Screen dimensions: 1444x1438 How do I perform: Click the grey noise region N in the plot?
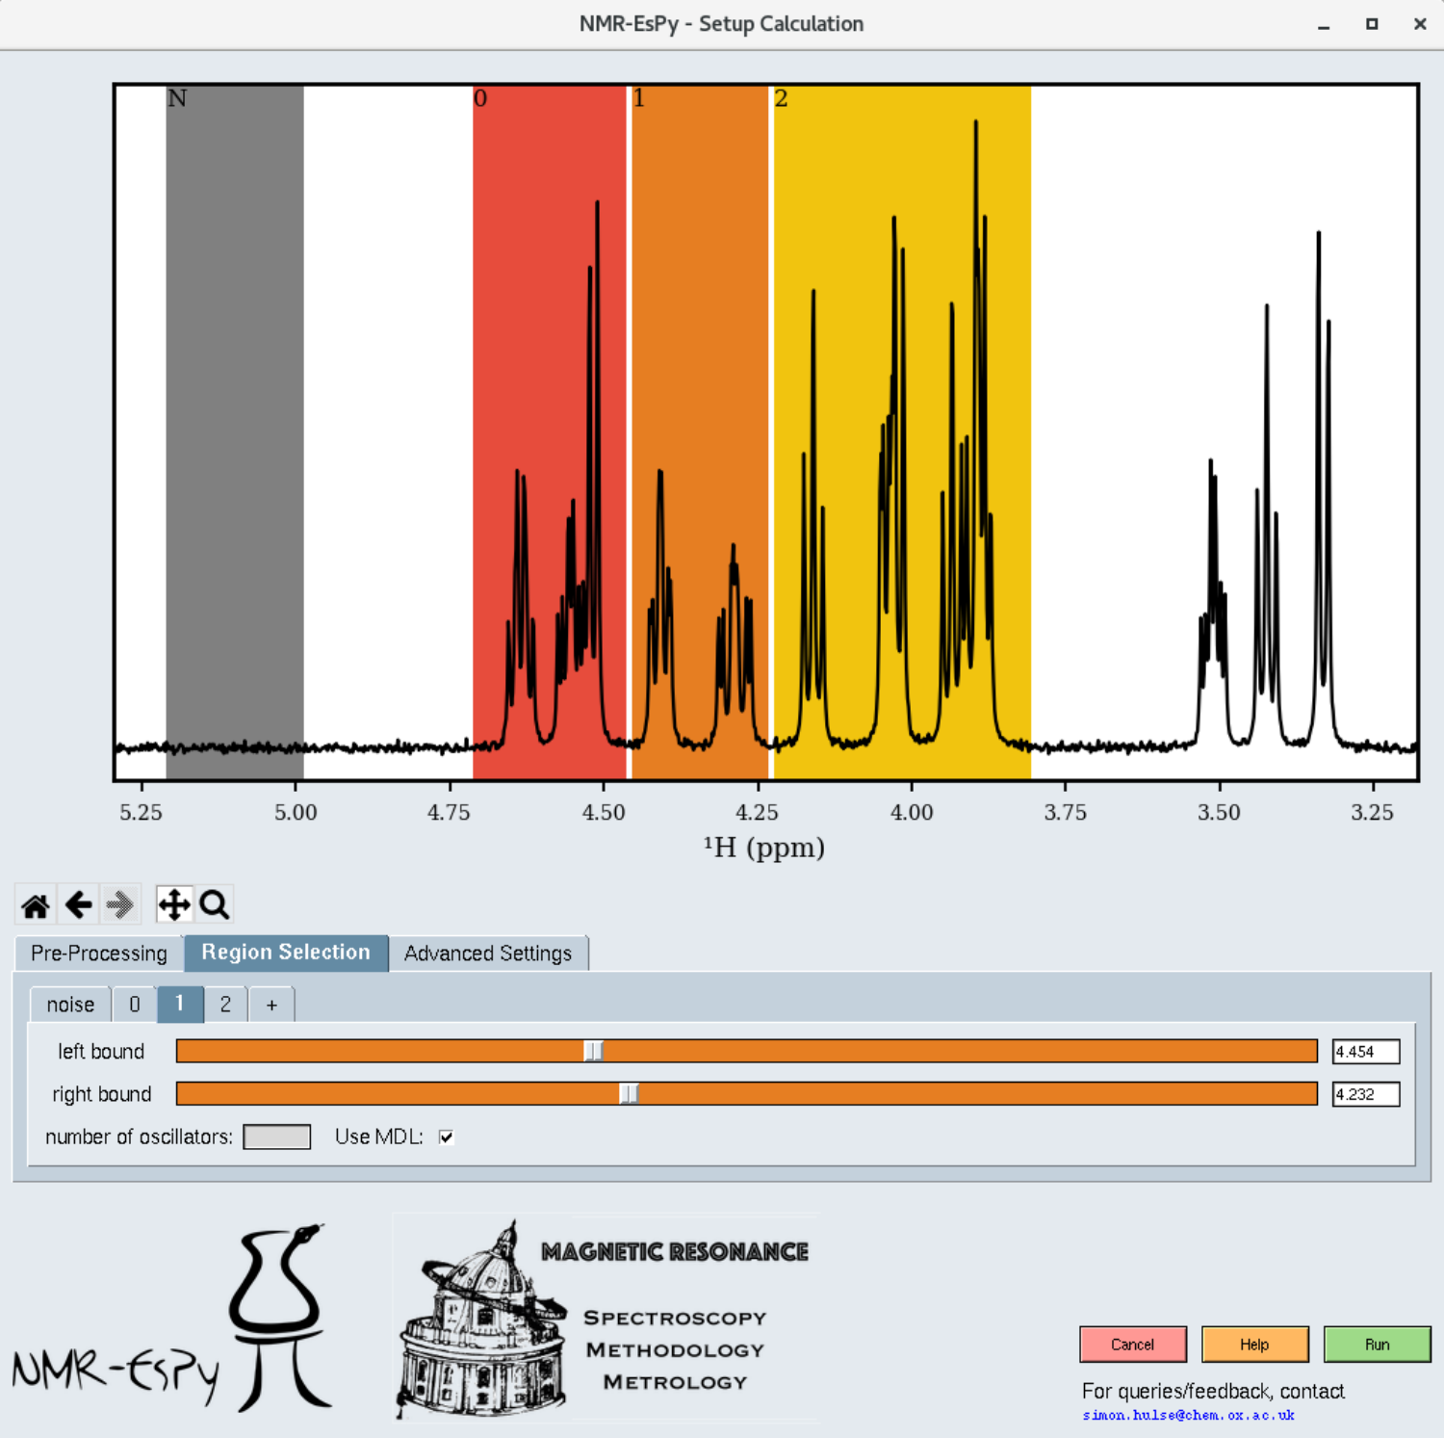click(x=235, y=431)
